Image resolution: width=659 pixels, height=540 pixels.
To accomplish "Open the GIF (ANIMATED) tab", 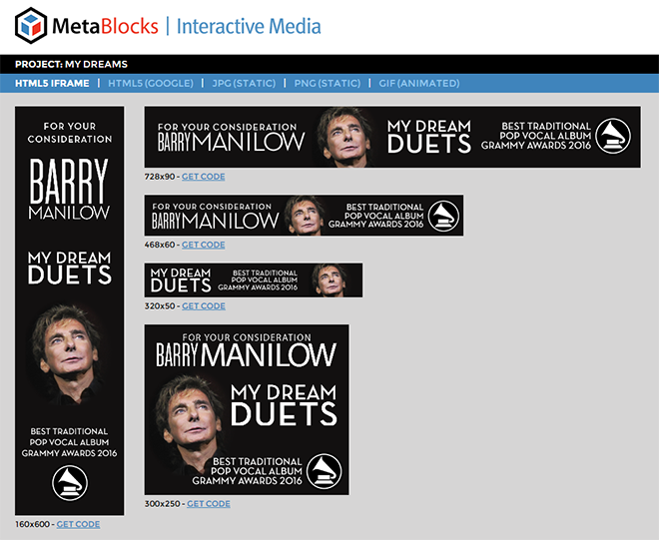I will pyautogui.click(x=419, y=83).
